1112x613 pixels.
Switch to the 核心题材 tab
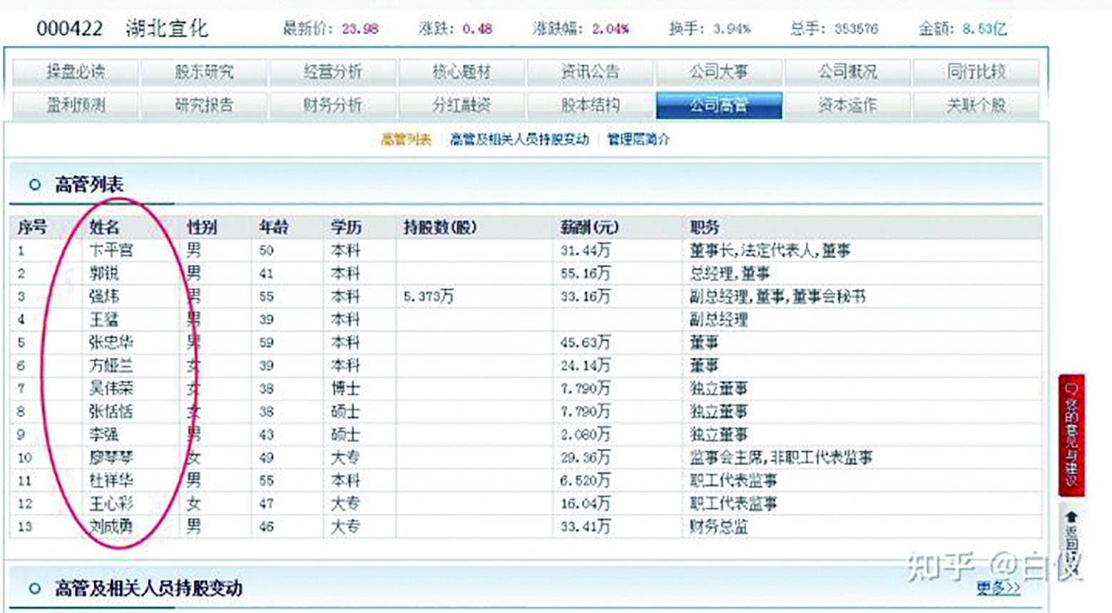pyautogui.click(x=461, y=71)
